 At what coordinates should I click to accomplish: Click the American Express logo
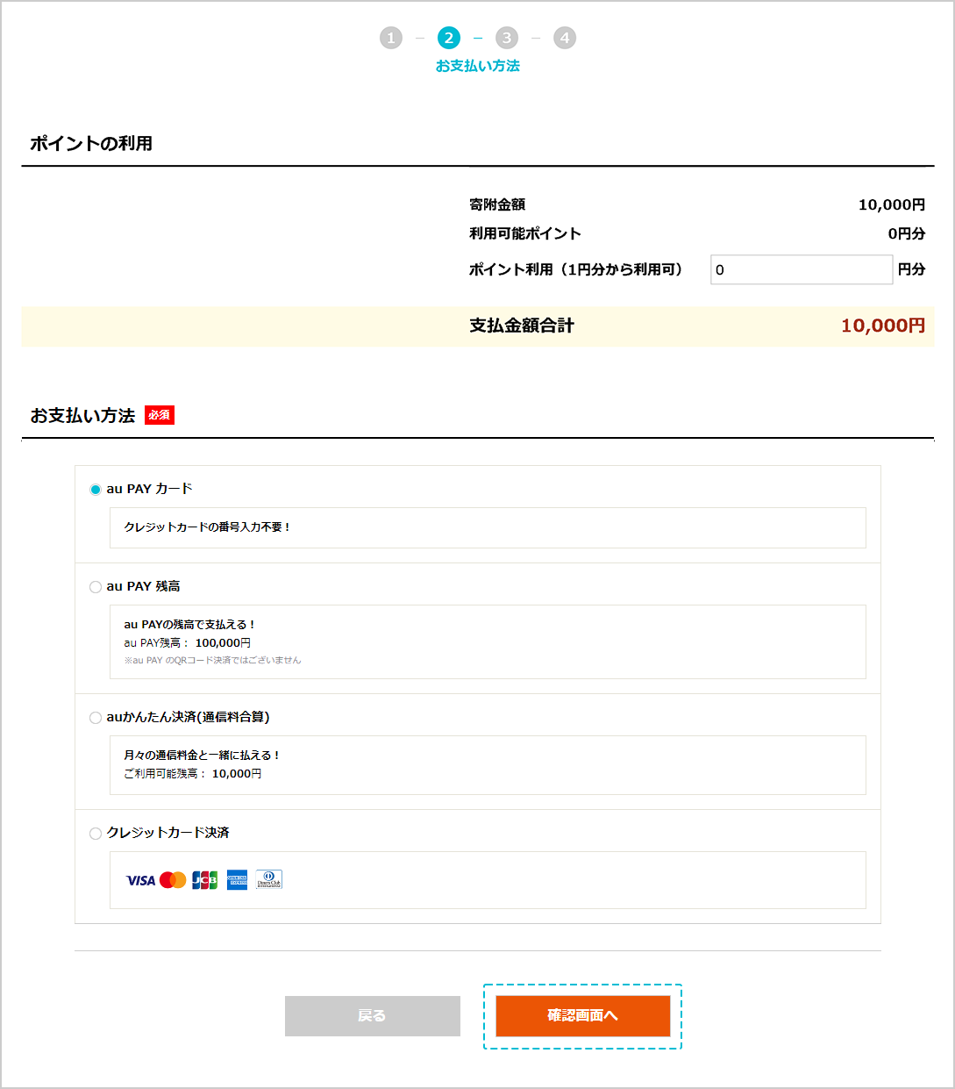[x=237, y=880]
